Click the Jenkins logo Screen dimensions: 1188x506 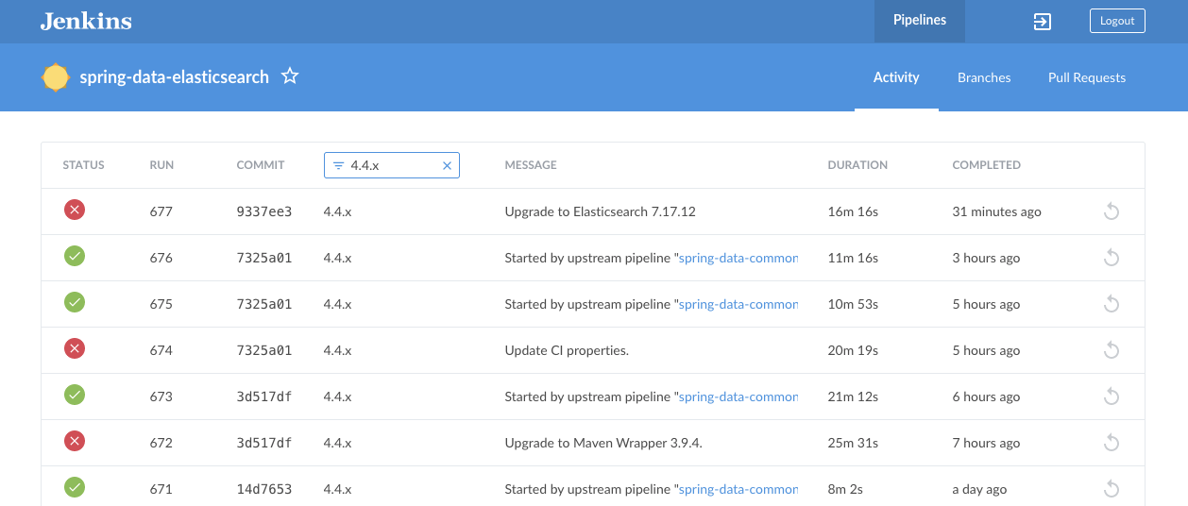(86, 21)
